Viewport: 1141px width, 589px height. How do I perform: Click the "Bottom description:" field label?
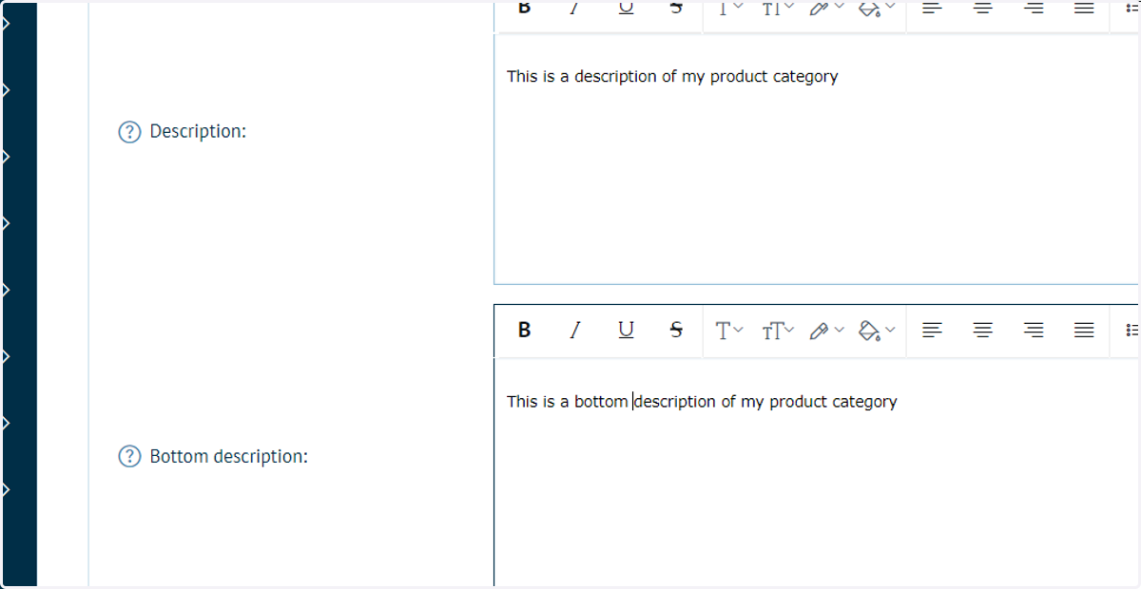click(x=229, y=457)
